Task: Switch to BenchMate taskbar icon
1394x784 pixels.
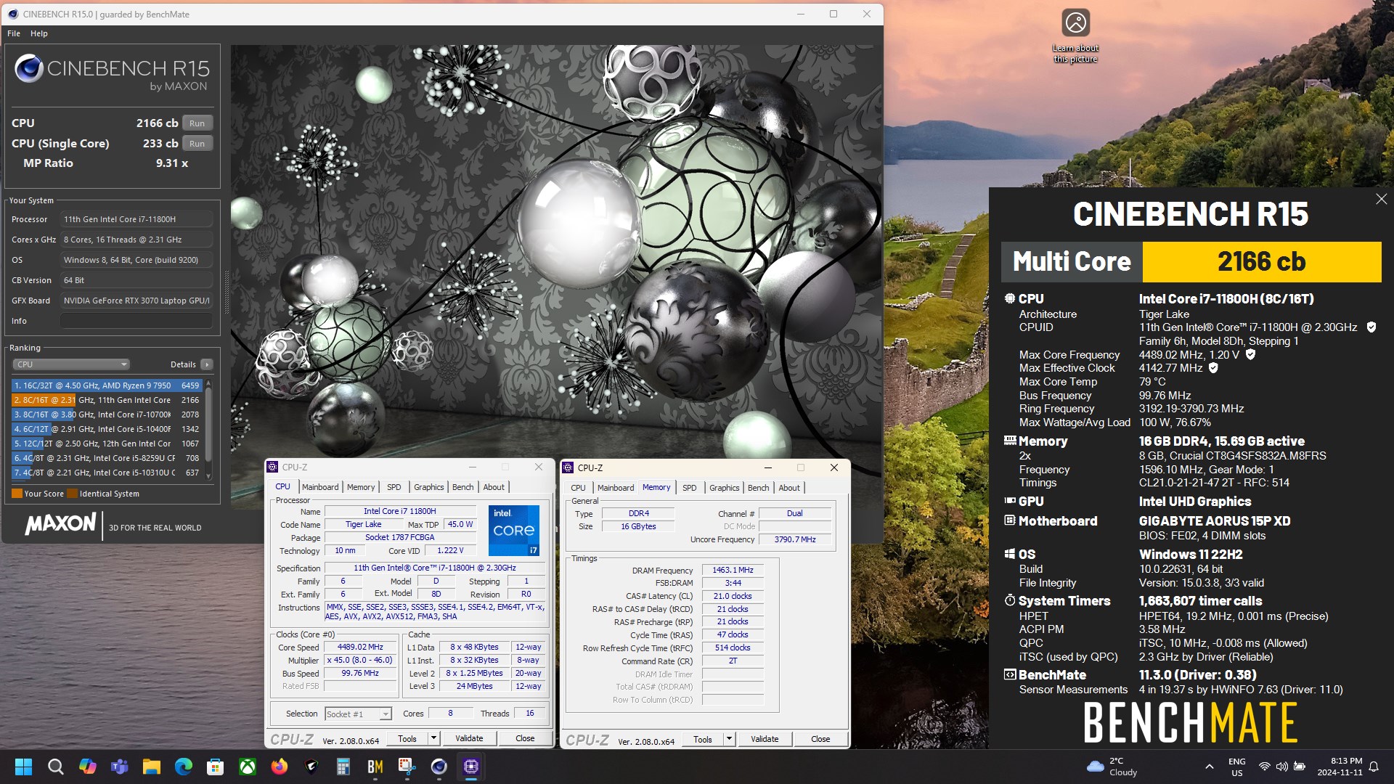Action: tap(375, 767)
